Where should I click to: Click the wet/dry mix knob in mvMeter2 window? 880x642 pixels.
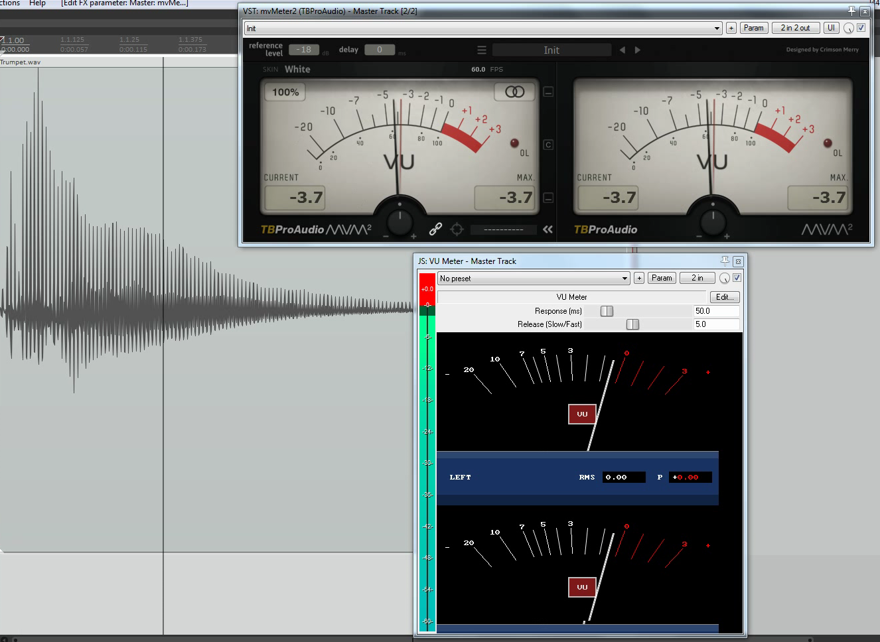(849, 28)
